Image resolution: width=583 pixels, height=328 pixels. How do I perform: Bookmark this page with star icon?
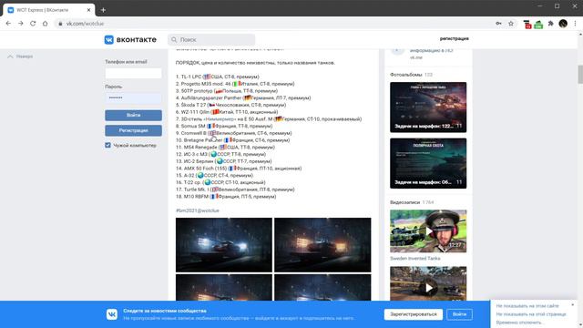click(x=511, y=24)
